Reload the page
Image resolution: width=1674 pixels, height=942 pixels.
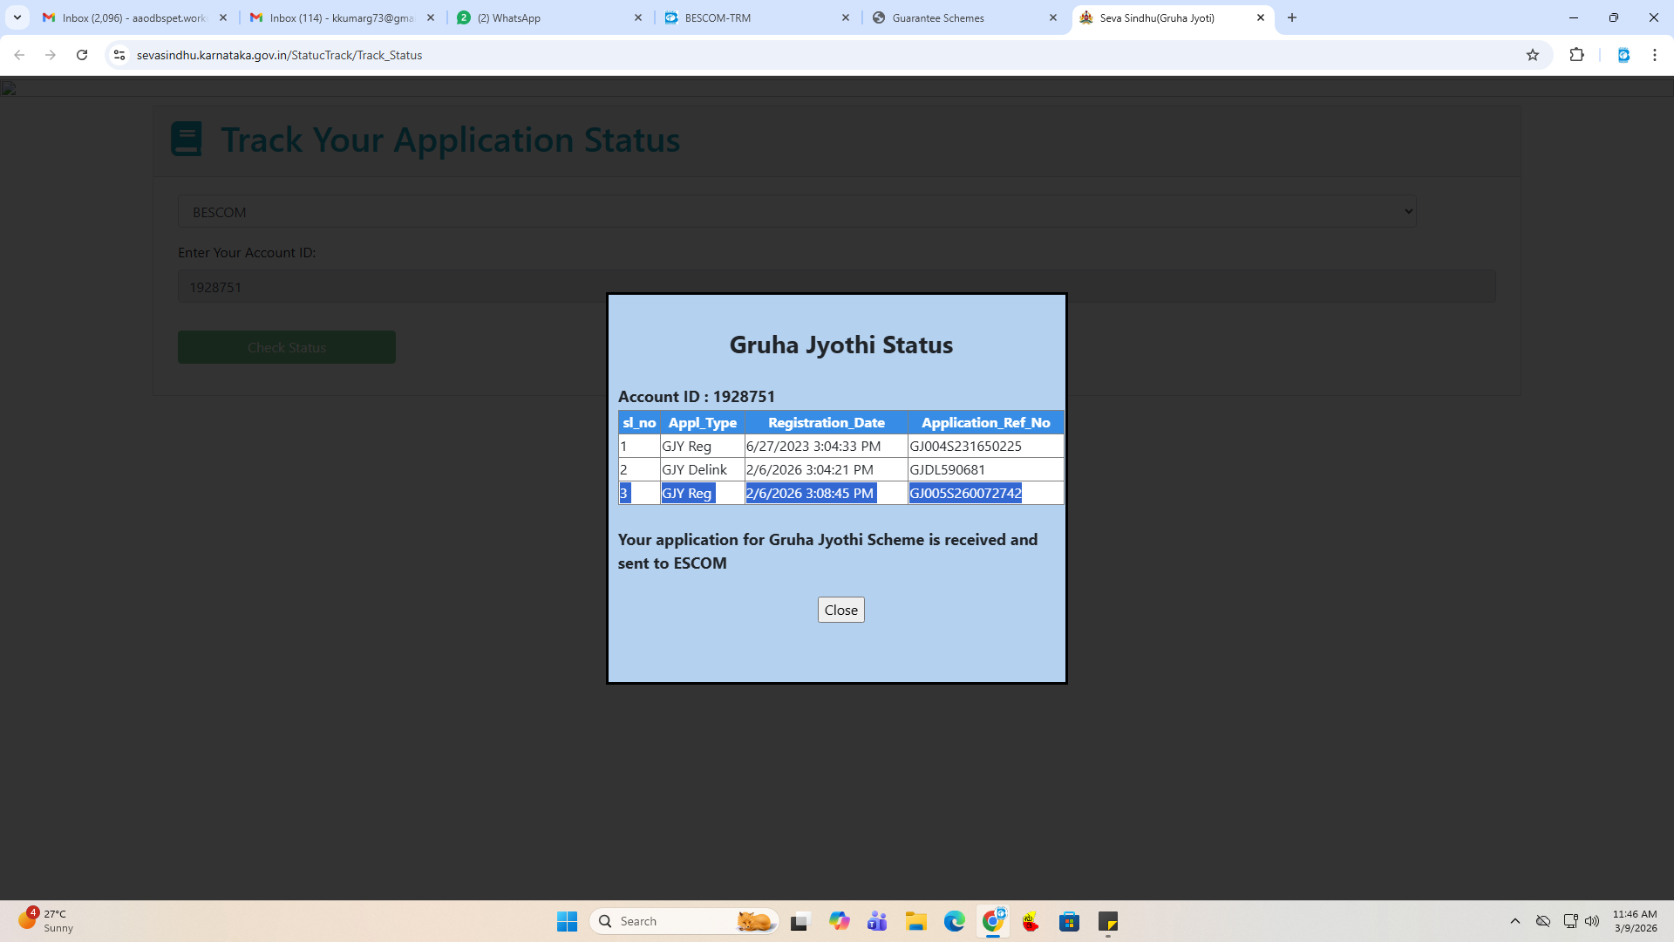pos(82,55)
